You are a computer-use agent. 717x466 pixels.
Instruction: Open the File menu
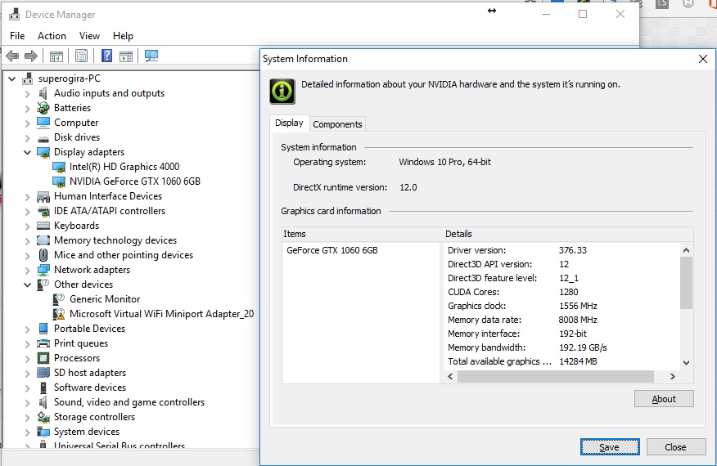(17, 36)
